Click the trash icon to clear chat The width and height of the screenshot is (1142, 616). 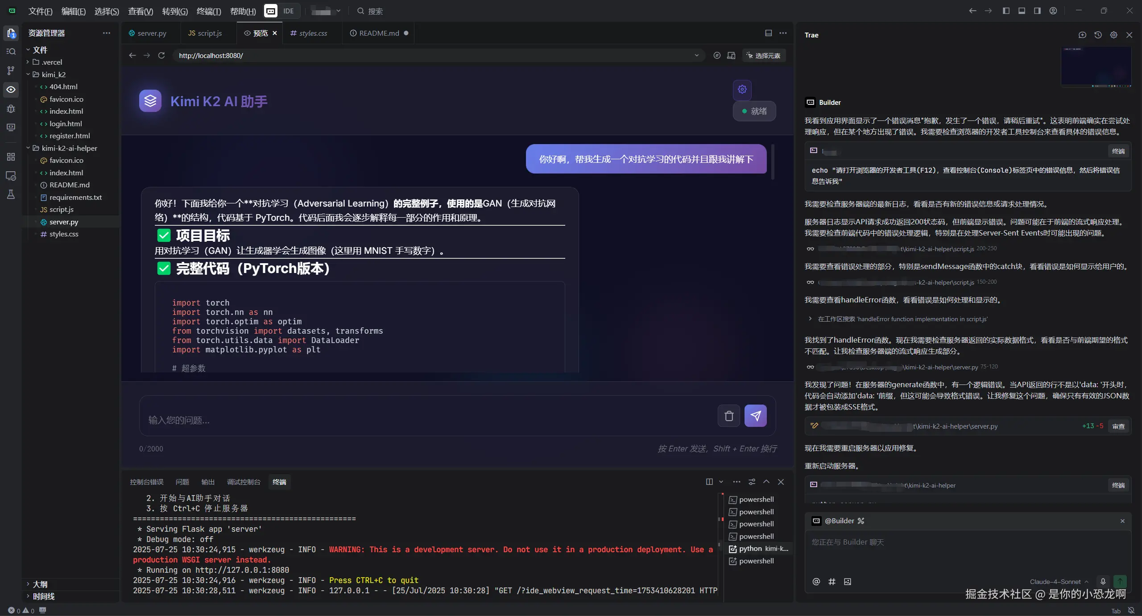click(729, 416)
